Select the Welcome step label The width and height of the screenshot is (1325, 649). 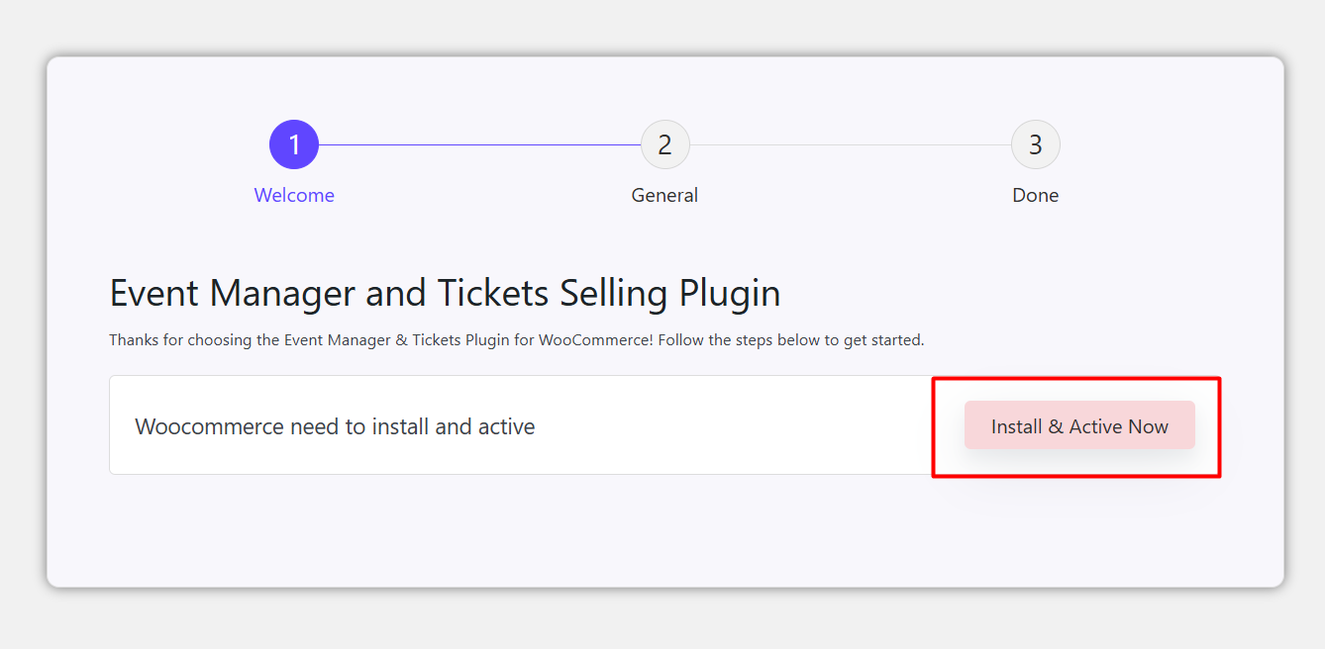pyautogui.click(x=294, y=195)
